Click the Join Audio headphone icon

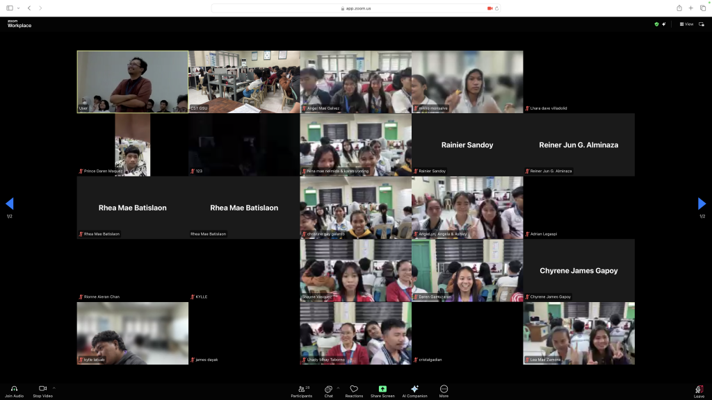pyautogui.click(x=14, y=389)
